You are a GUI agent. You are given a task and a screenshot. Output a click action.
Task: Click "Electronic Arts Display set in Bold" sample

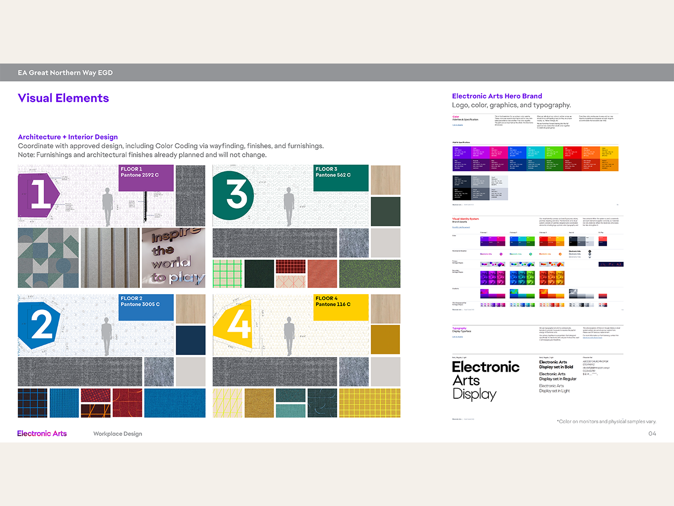tap(556, 364)
